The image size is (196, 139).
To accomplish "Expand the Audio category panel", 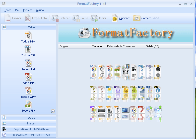I will (29, 117).
